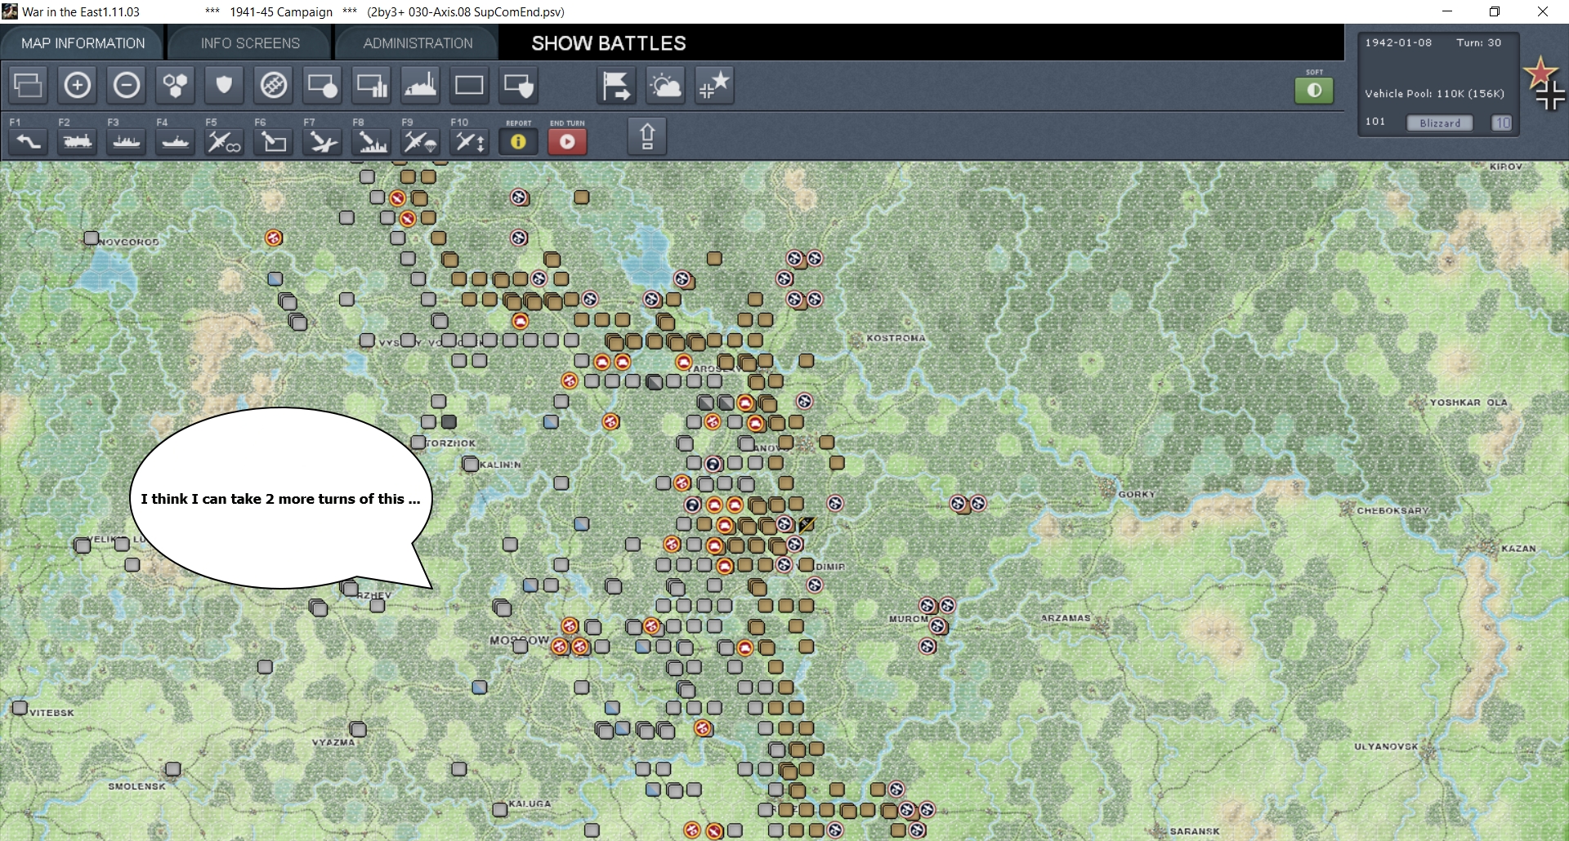Toggle the bar chart supply overlay icon

click(x=372, y=85)
